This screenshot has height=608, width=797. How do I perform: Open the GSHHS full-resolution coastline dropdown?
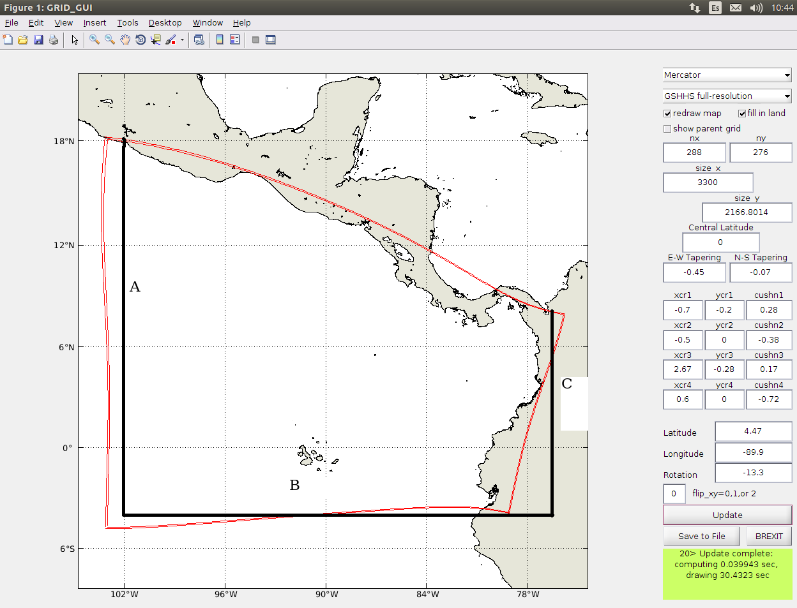(727, 96)
